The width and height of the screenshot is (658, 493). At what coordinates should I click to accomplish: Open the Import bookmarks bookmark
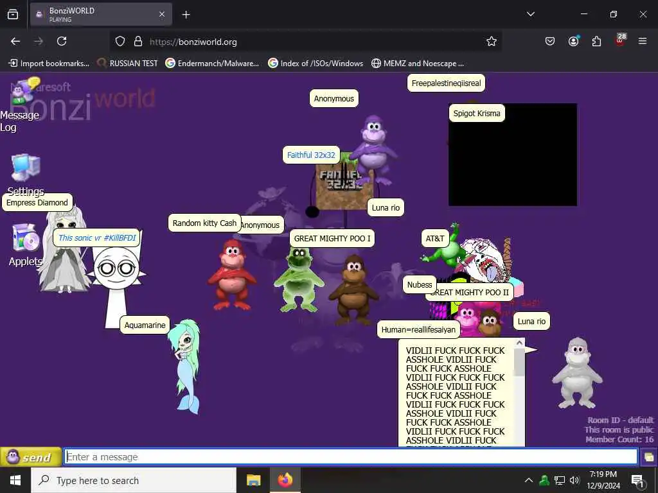49,64
